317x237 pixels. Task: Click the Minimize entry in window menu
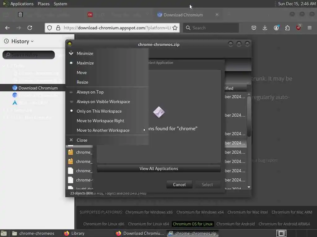click(107, 53)
